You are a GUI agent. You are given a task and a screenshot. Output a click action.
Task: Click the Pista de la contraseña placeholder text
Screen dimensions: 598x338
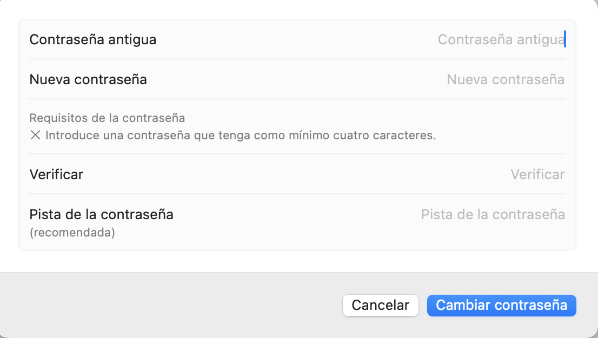493,214
